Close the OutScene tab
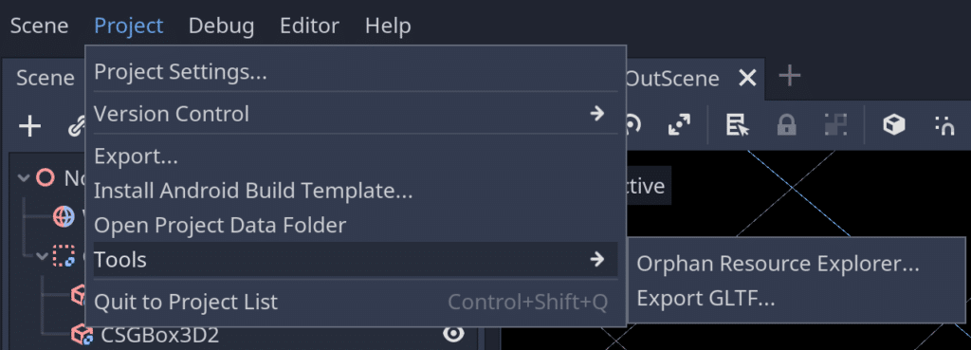This screenshot has height=350, width=971. [748, 78]
